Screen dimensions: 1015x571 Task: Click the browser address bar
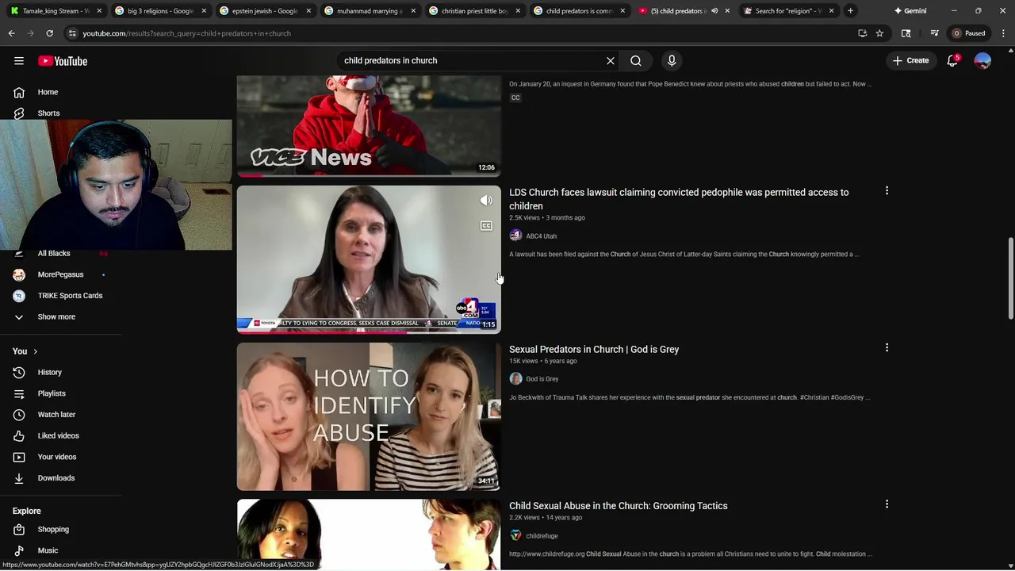[x=460, y=33]
